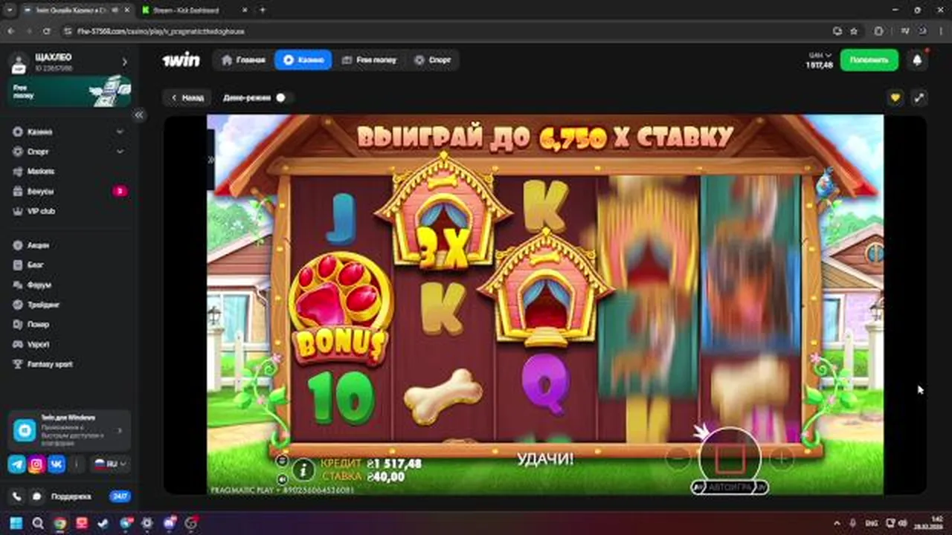Screen dimensions: 952x535
Task: Open Vsport in the sidebar
Action: (x=69, y=344)
